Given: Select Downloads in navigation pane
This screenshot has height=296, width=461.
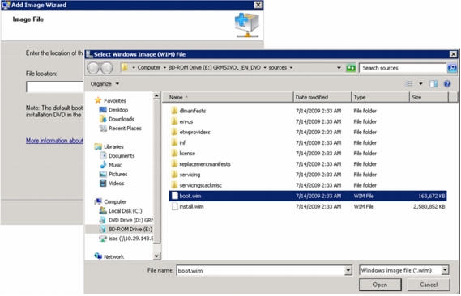Looking at the screenshot, I should (117, 119).
